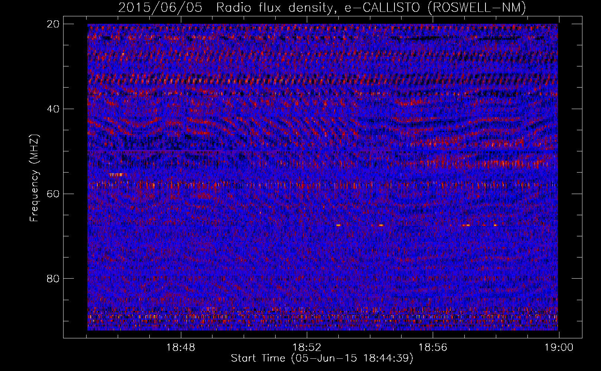Click the frequency tick label 60
This screenshot has width=601, height=371.
pyautogui.click(x=53, y=194)
